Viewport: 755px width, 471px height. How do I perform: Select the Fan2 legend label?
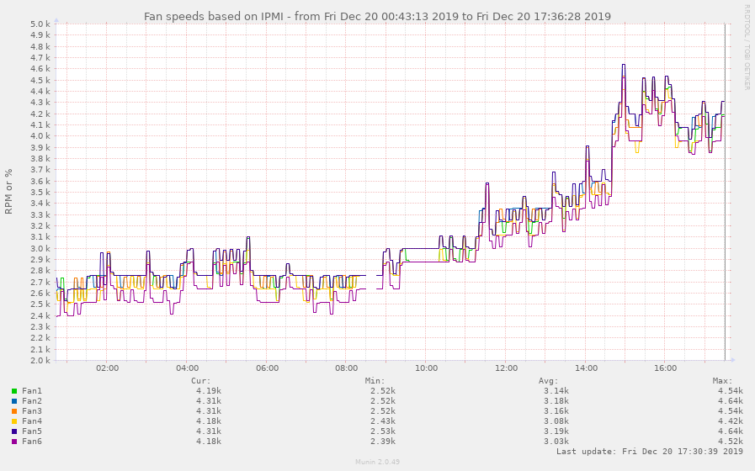pos(32,401)
